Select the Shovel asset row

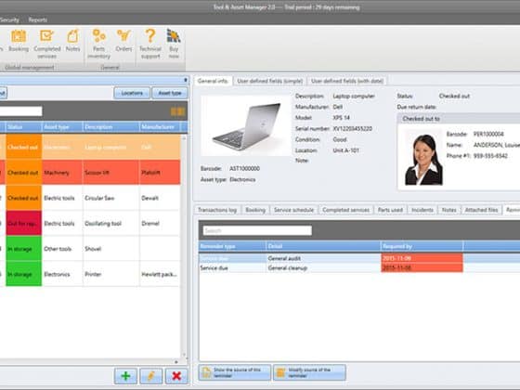coord(90,249)
